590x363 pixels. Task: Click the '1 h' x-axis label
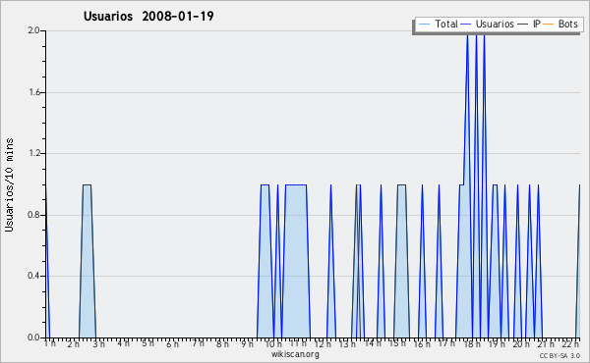tap(50, 343)
